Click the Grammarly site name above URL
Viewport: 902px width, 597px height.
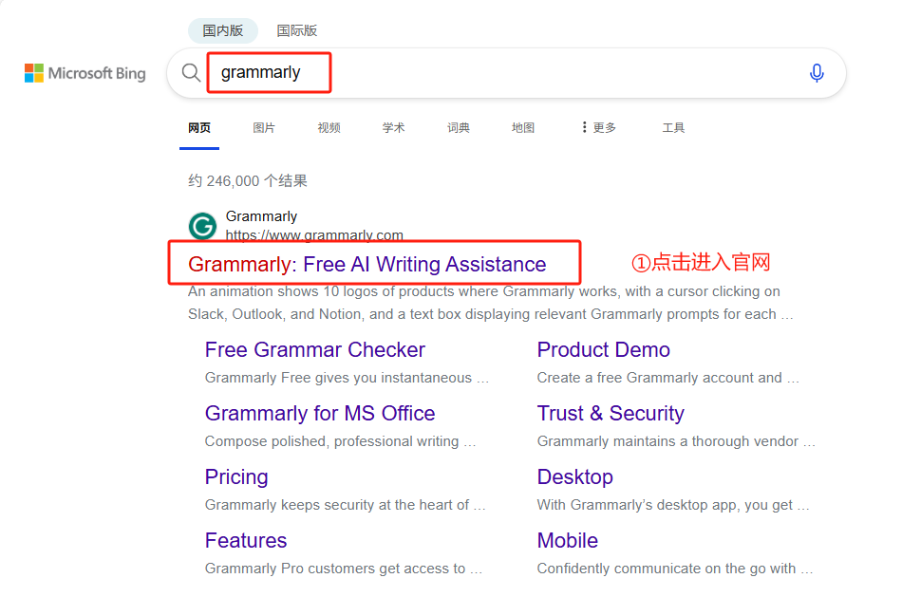pos(261,216)
